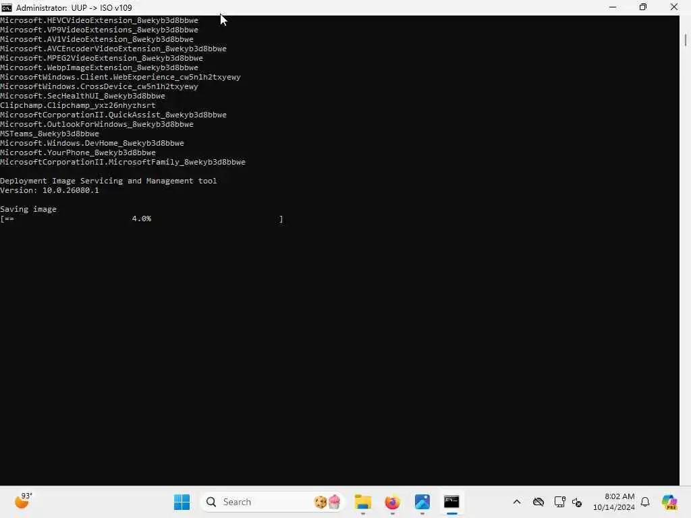Open the clock showing 8:02 AM
The width and height of the screenshot is (691, 518).
(x=613, y=502)
